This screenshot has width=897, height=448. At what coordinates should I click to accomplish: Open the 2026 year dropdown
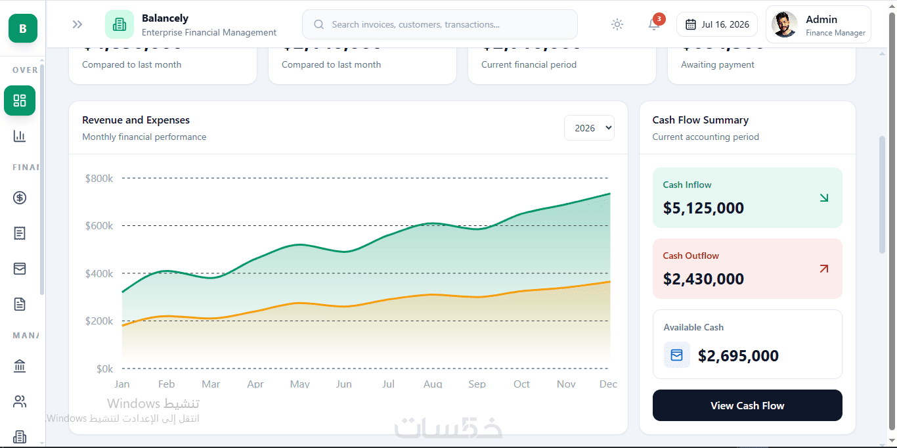589,128
